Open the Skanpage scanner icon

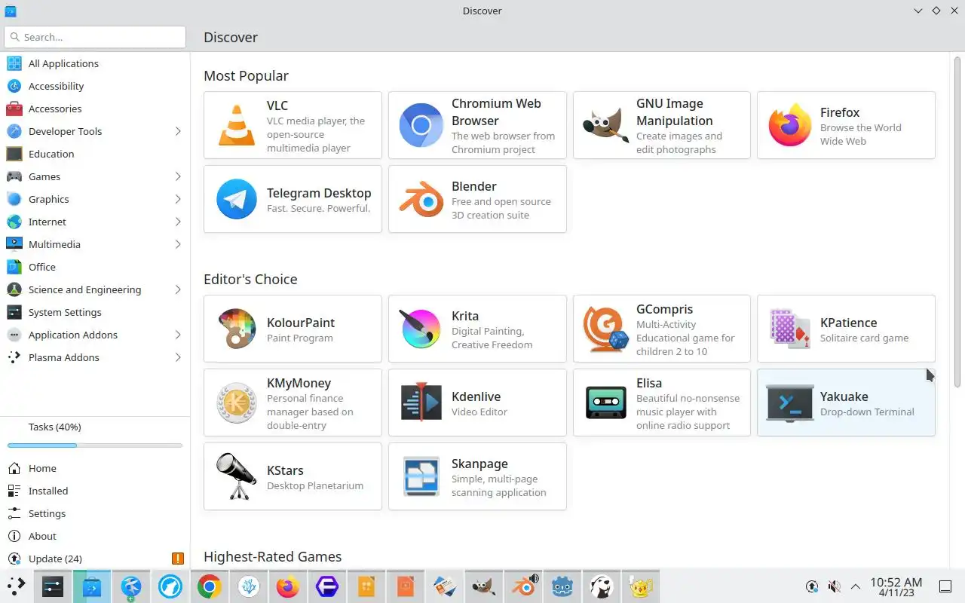(x=421, y=476)
